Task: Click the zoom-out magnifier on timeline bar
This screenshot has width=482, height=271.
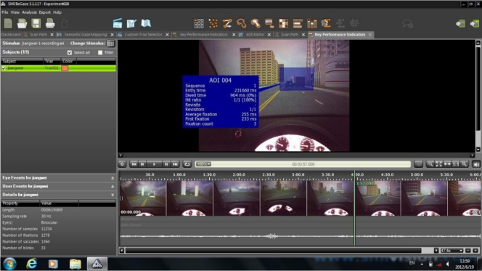Action: [465, 164]
